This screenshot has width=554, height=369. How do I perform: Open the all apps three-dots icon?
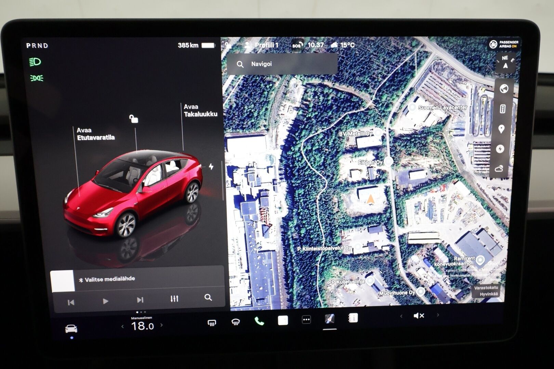pos(306,320)
